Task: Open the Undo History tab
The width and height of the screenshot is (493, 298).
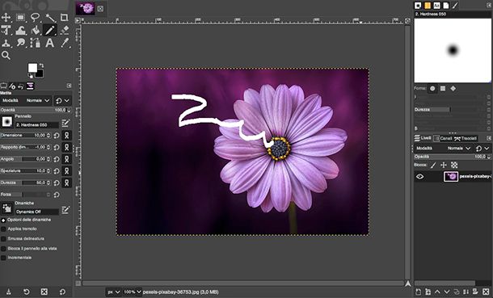Action: [21, 86]
